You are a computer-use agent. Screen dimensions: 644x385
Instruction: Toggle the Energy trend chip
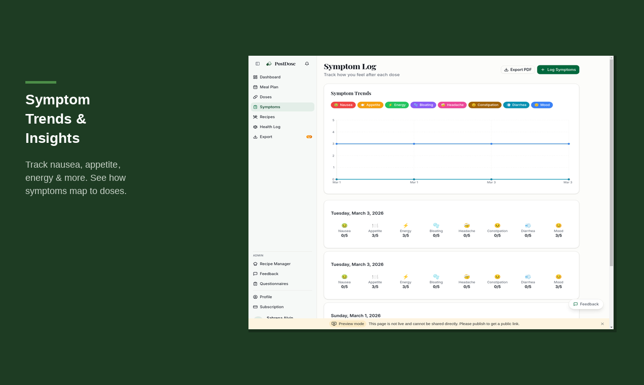[x=397, y=105]
